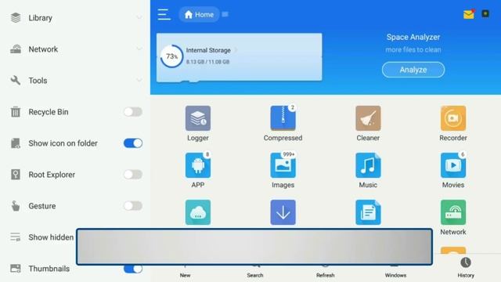501x282 pixels.
Task: Launch the Cleaner tool
Action: click(x=368, y=124)
